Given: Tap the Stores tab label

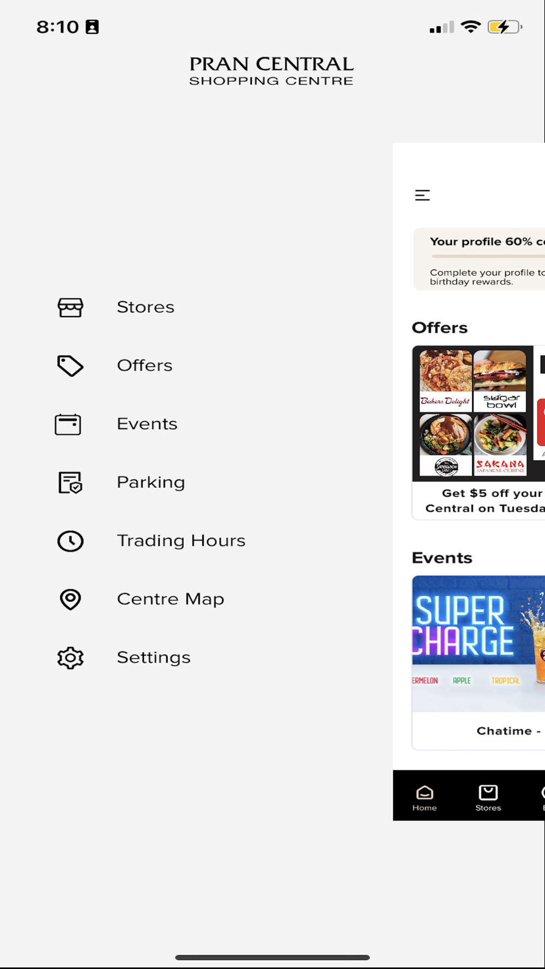Looking at the screenshot, I should [488, 808].
